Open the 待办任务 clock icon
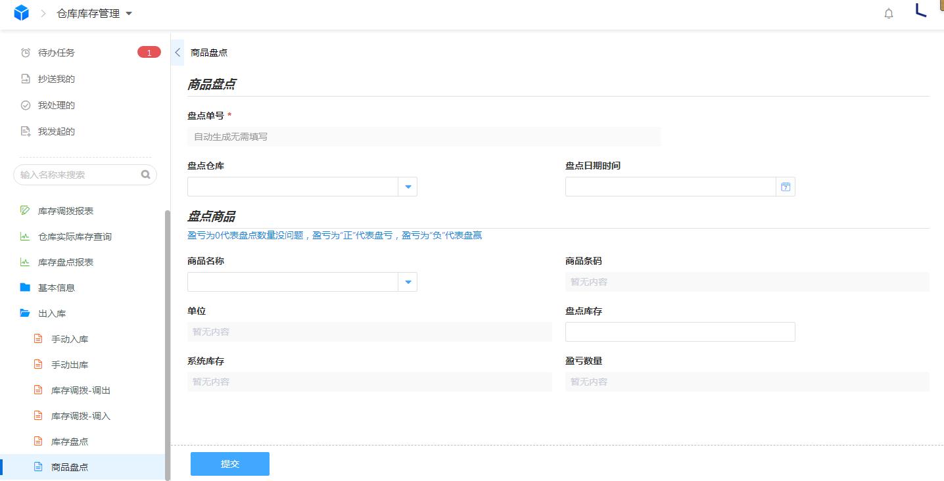944x481 pixels. point(25,53)
